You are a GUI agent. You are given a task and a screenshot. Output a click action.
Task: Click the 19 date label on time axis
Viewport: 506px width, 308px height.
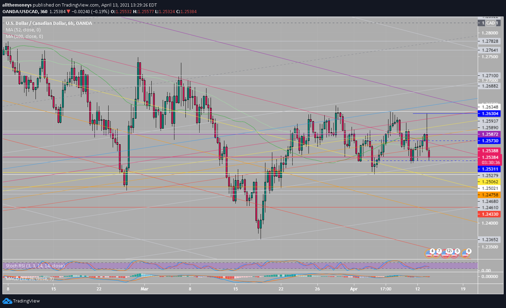(463, 289)
